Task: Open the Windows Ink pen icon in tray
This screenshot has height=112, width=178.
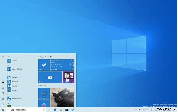Action: [x=152, y=110]
